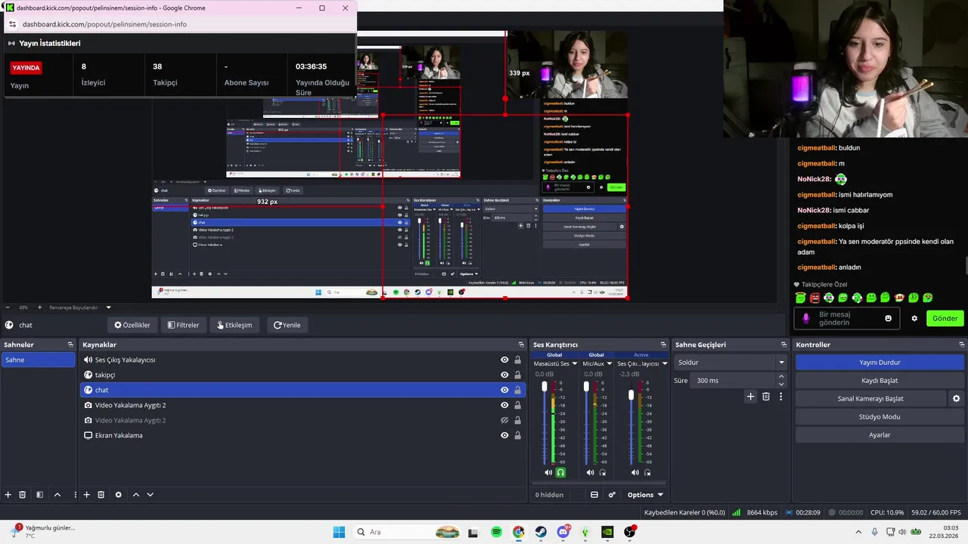Screen dimensions: 968x544
Task: Start virtual camera with Sanal Kamerayı Başlat
Action: point(870,398)
